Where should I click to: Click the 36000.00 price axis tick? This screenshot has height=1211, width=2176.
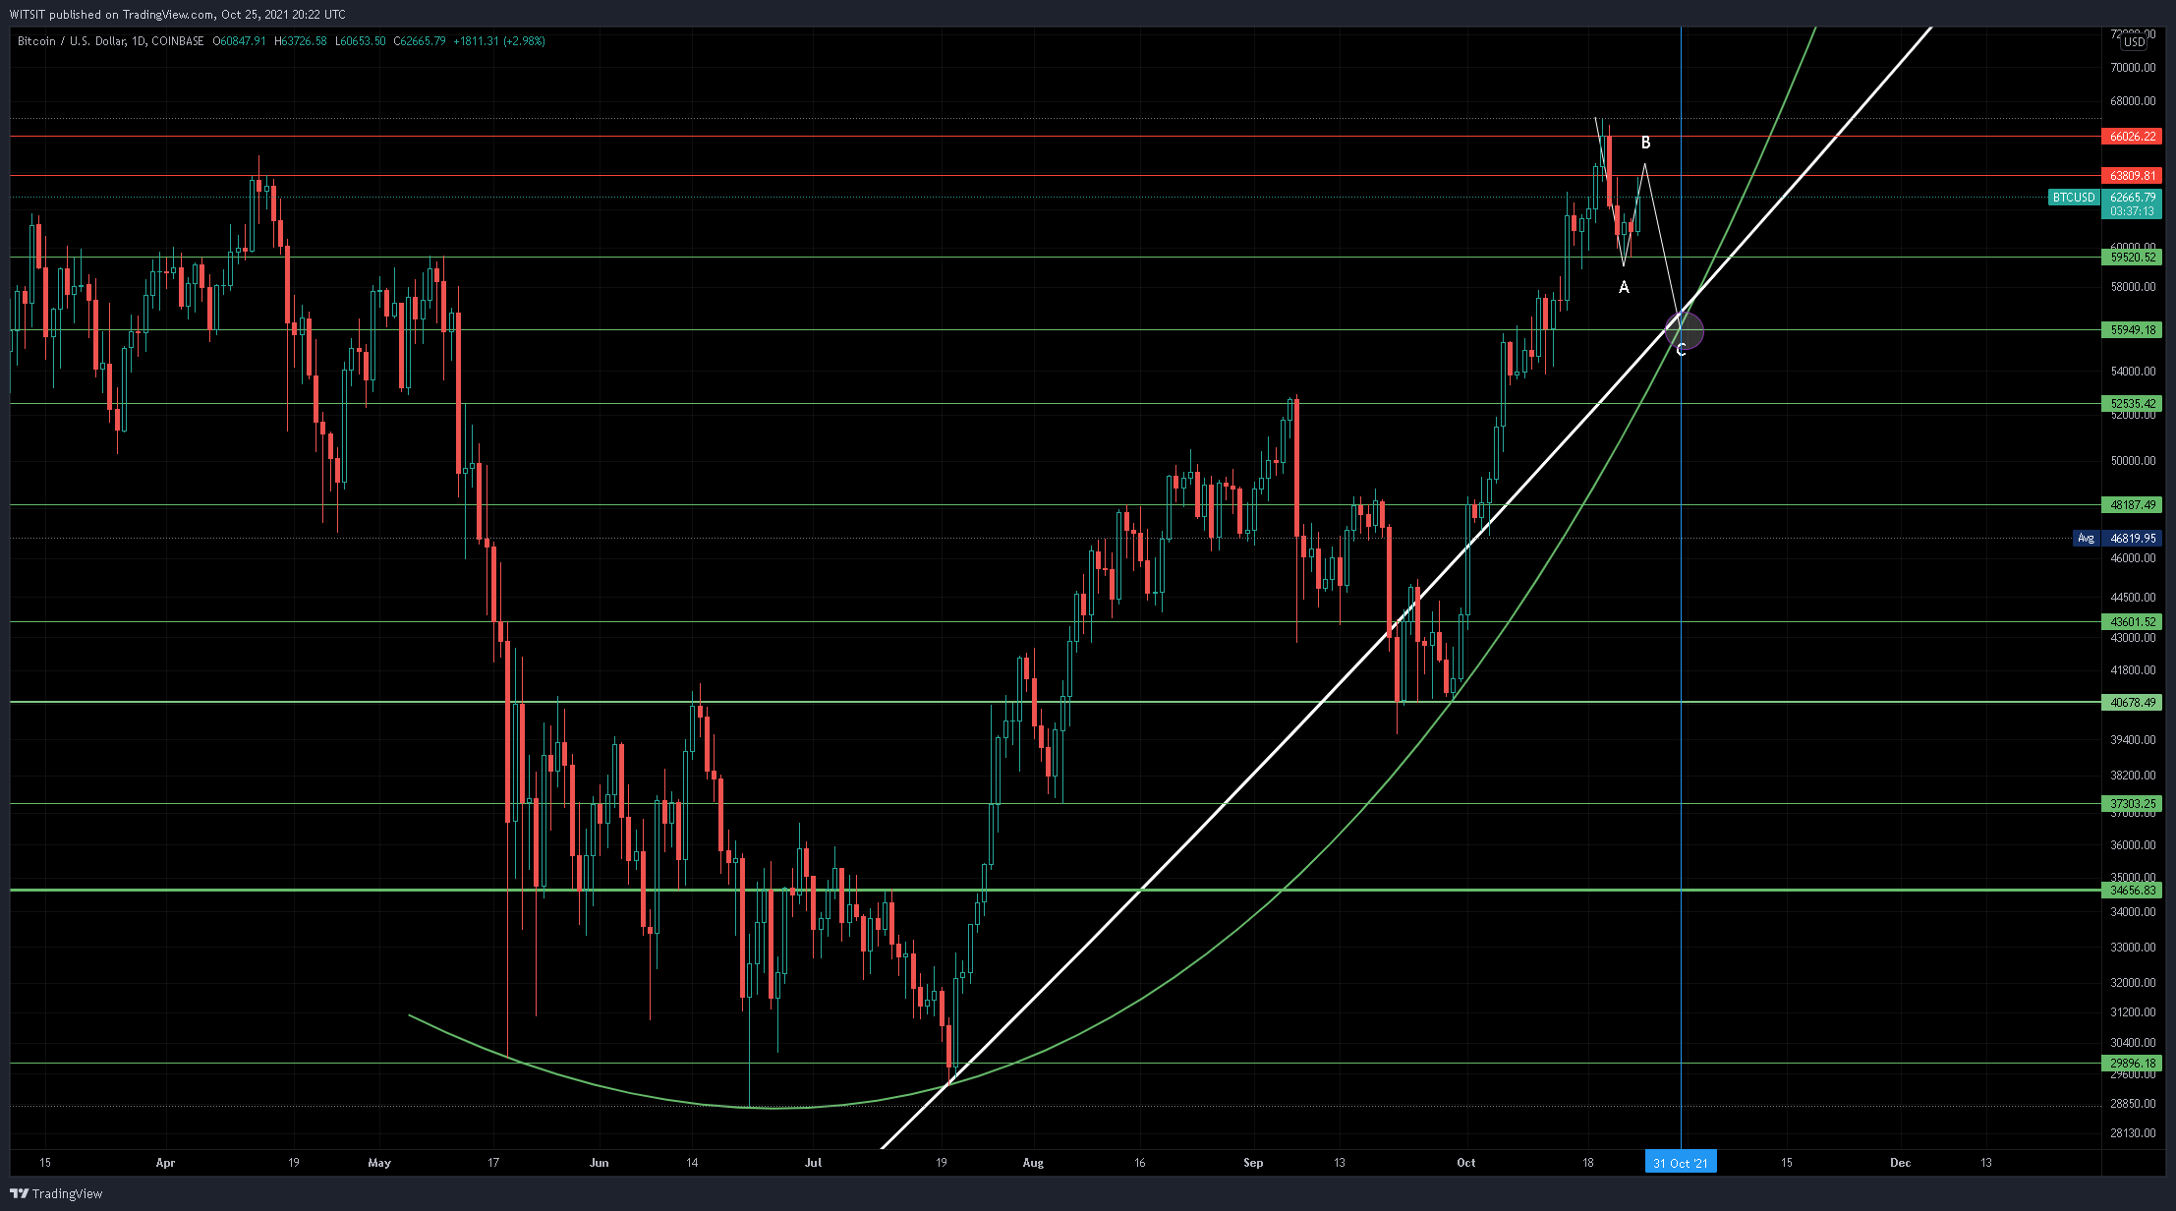point(2133,845)
